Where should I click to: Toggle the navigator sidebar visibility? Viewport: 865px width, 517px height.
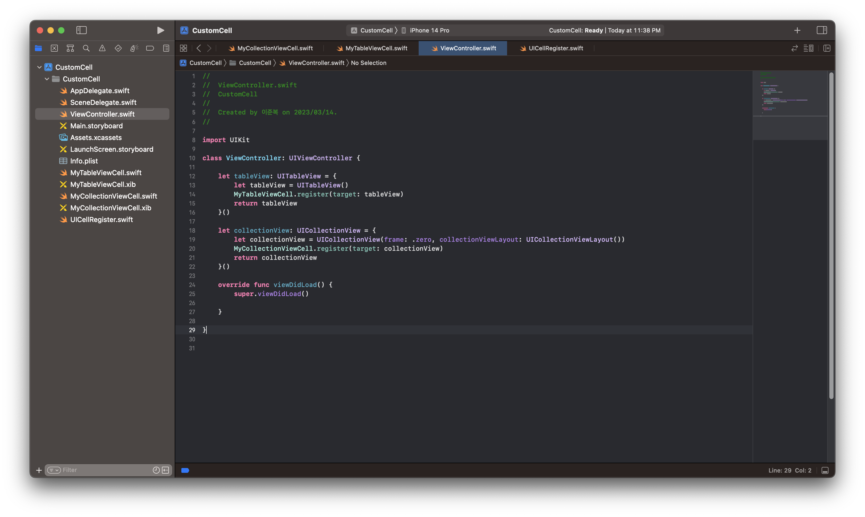81,30
